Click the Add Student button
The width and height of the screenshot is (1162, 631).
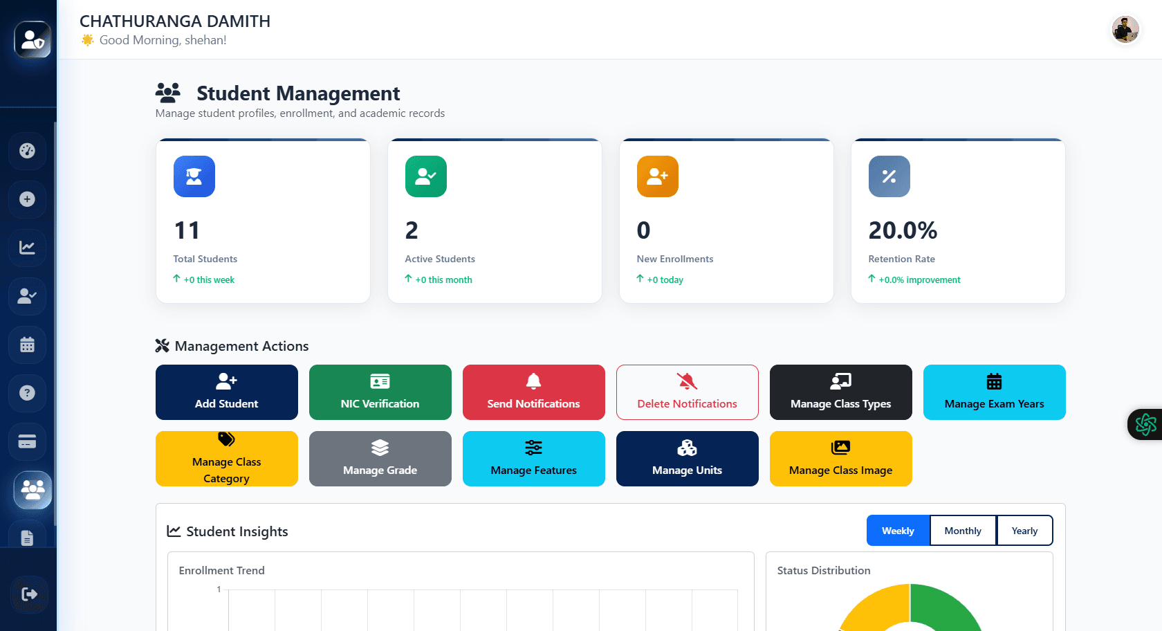tap(227, 392)
